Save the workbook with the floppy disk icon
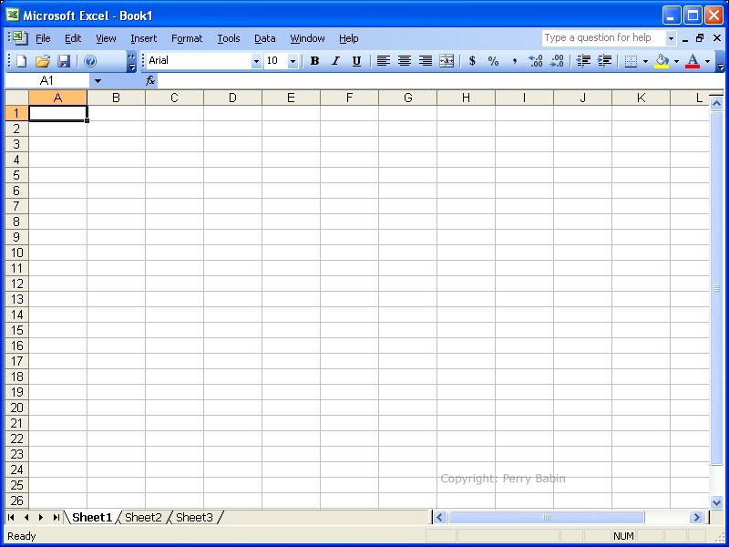The width and height of the screenshot is (729, 547). [x=64, y=61]
